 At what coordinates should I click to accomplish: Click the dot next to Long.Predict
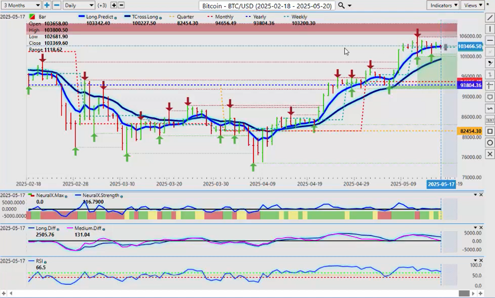(115, 18)
